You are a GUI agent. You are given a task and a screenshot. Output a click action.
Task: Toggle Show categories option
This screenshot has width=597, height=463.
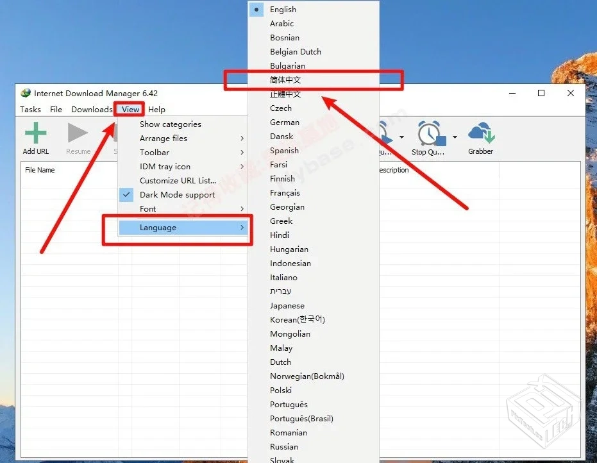click(x=170, y=124)
